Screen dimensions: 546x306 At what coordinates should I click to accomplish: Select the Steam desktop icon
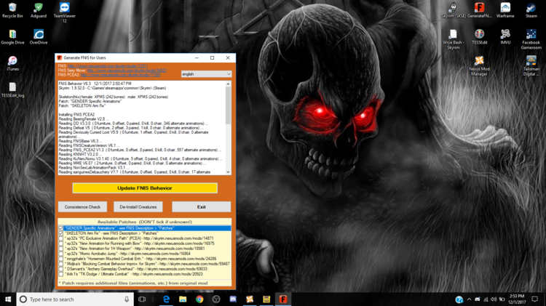531,10
